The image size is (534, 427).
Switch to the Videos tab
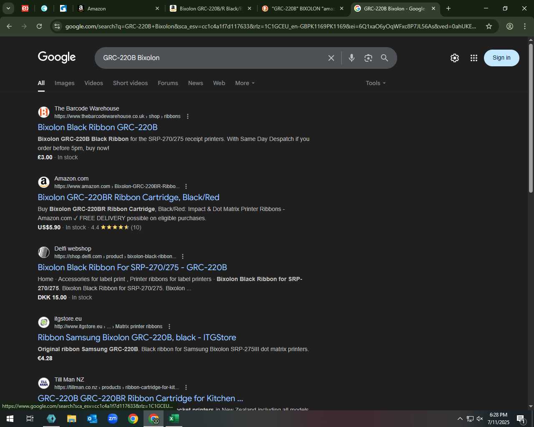tap(94, 83)
